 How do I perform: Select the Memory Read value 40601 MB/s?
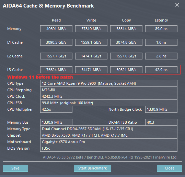pyautogui.click(x=56, y=29)
